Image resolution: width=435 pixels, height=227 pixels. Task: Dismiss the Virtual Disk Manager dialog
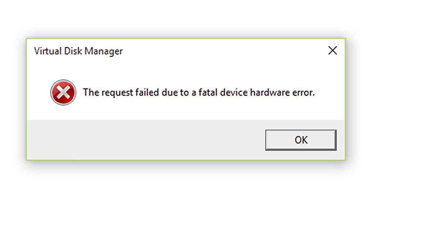pos(332,50)
